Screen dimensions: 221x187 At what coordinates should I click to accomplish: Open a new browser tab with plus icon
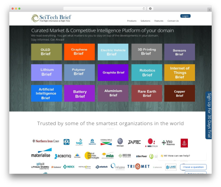point(210,10)
